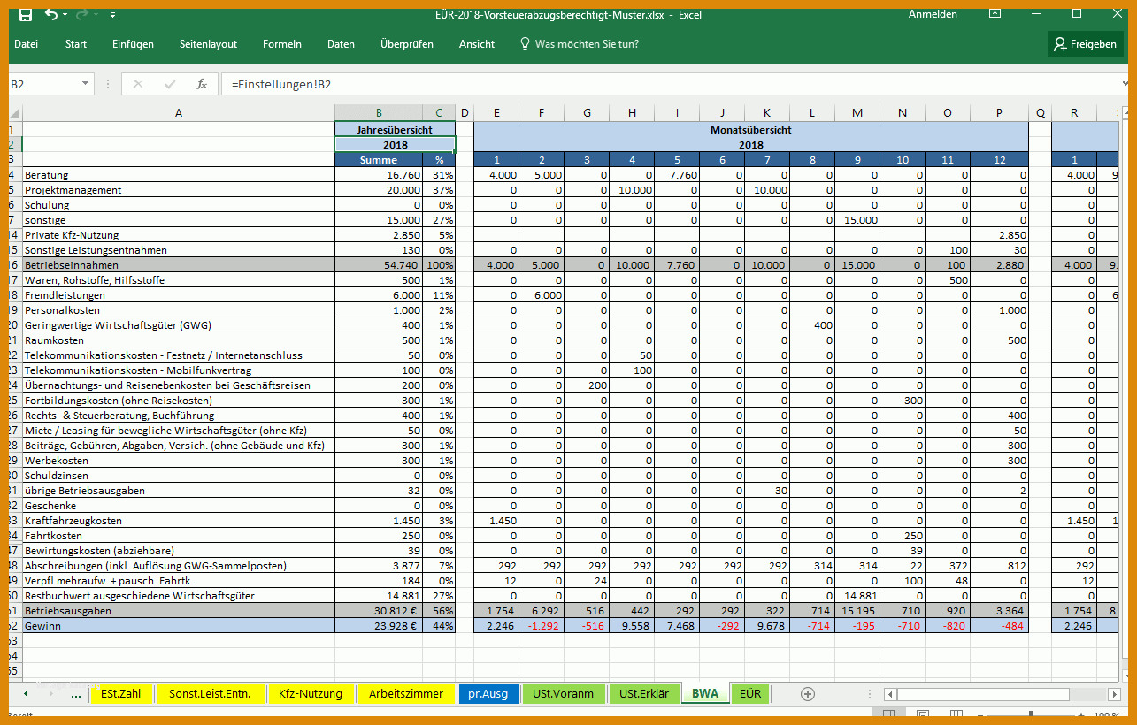Select the Kraftfahrzeugkosten label cell
The width and height of the screenshot is (1137, 725).
click(178, 521)
